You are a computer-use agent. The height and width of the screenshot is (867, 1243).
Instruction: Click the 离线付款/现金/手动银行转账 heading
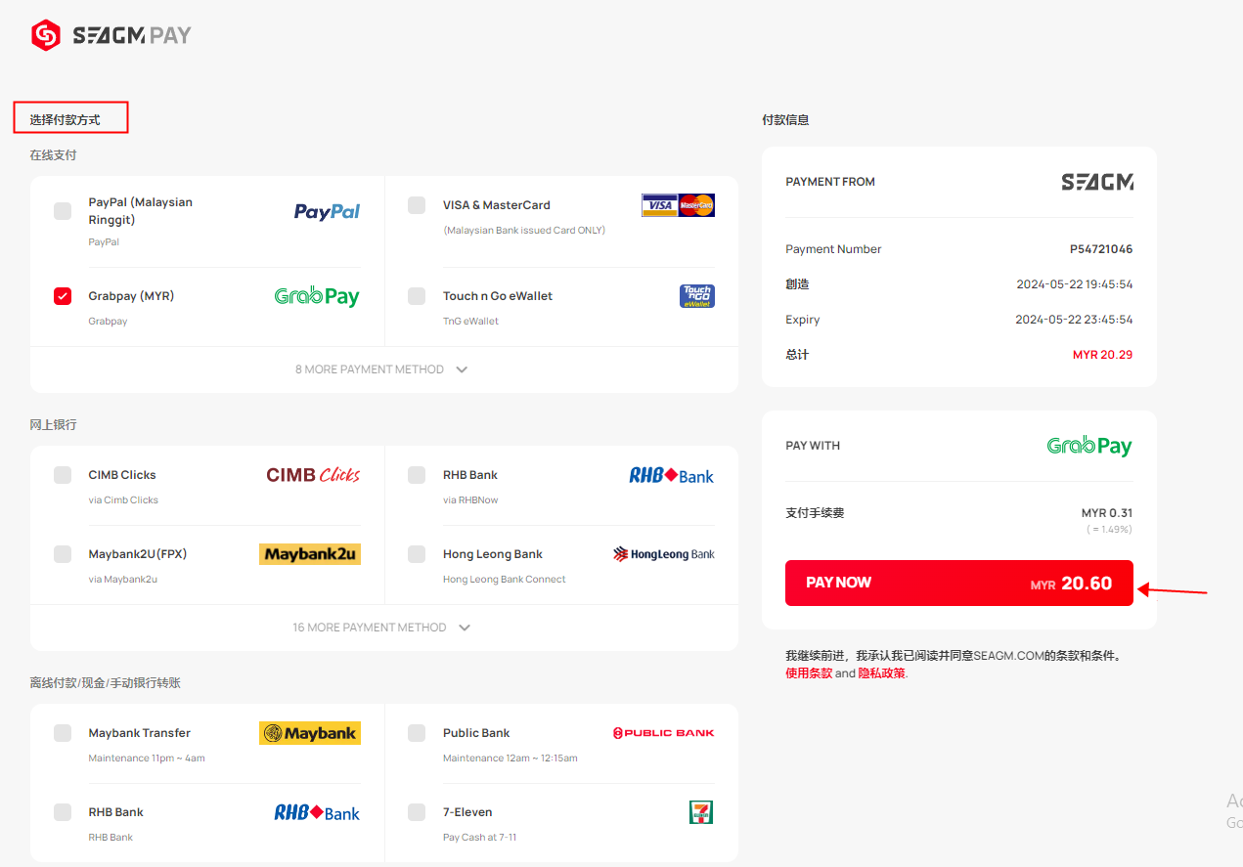pyautogui.click(x=105, y=683)
